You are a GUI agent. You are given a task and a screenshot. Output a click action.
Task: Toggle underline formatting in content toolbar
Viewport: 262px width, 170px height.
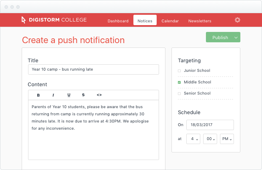[x=69, y=95]
